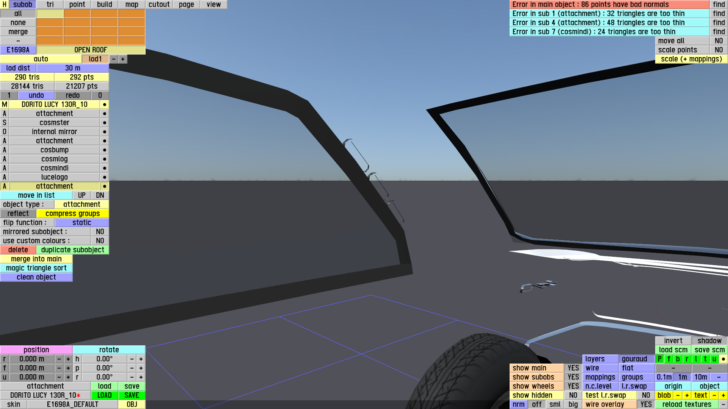728x409 pixels.
Task: Open the lod1 level selector
Action: pyautogui.click(x=95, y=59)
